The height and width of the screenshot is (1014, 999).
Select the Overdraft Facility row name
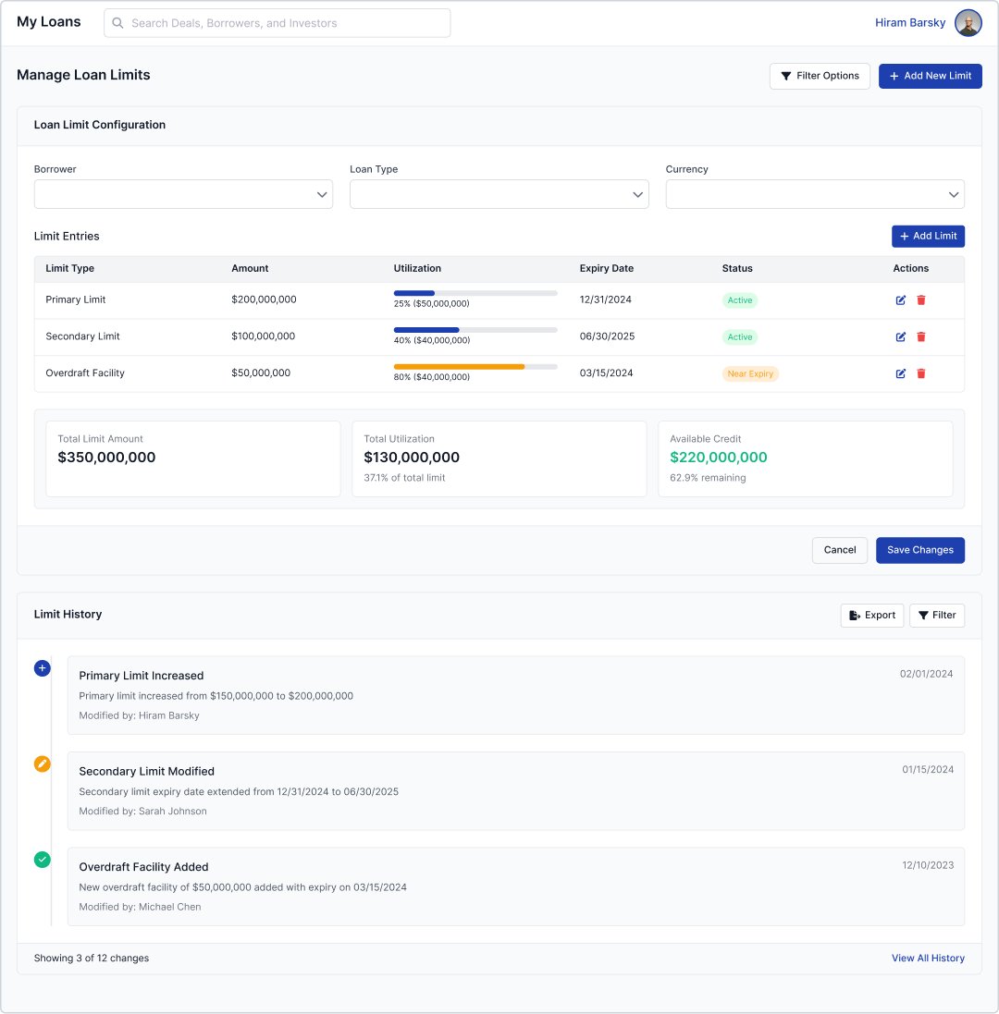[85, 373]
